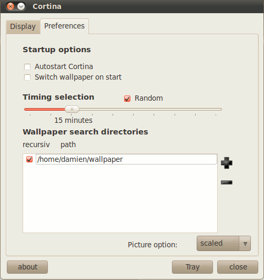
Task: Click the recursiv column header
Action: [36, 144]
